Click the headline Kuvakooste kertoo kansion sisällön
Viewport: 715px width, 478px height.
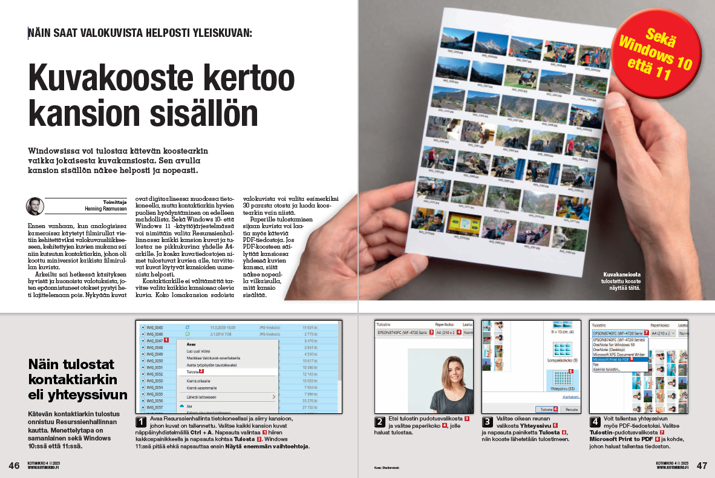(x=162, y=96)
